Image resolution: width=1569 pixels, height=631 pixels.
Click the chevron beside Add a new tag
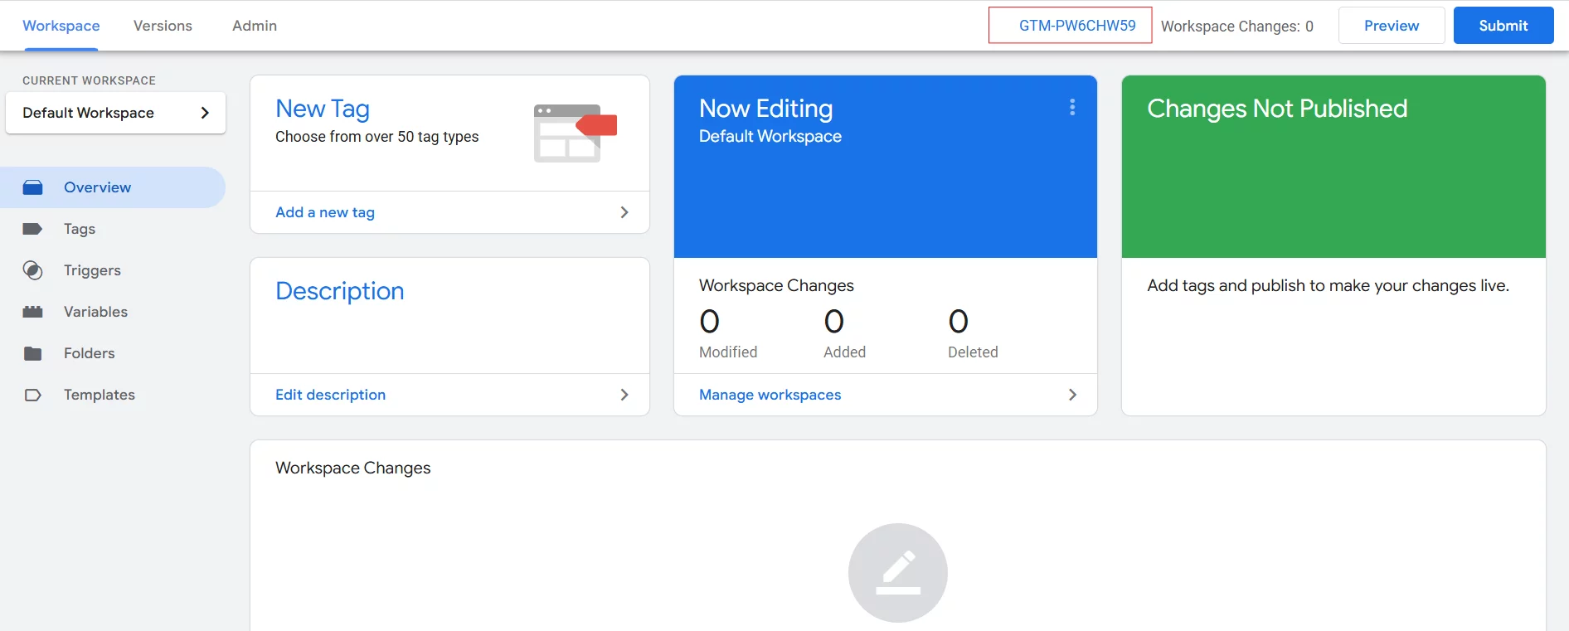tap(624, 212)
